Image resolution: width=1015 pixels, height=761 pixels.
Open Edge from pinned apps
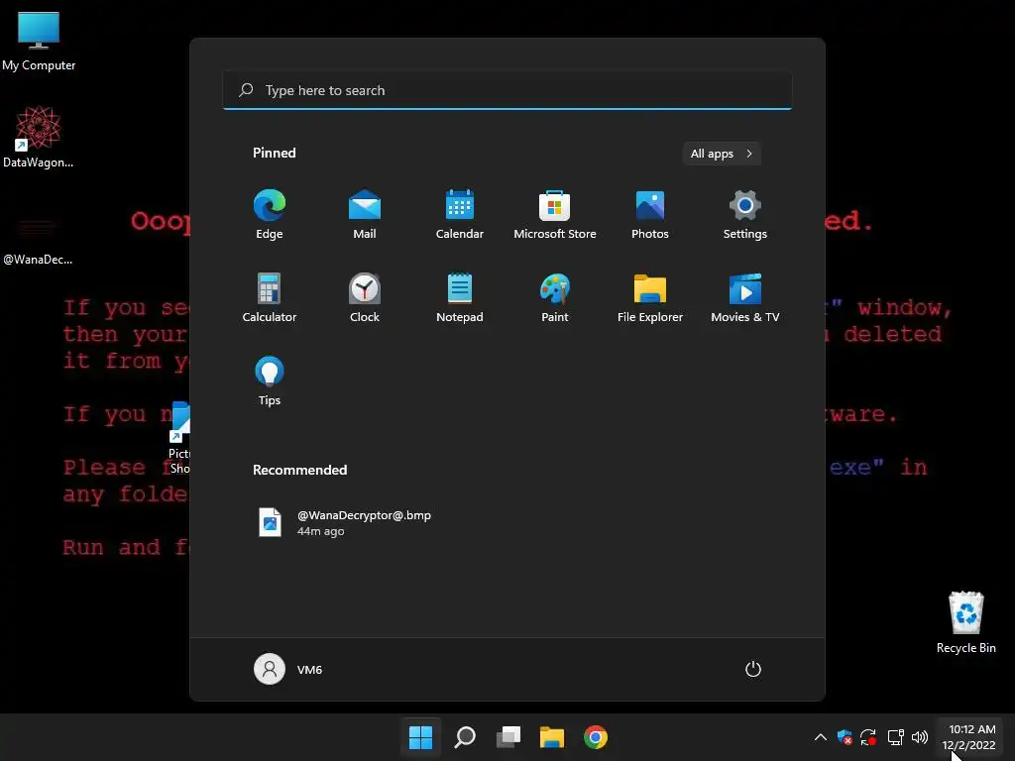270,215
